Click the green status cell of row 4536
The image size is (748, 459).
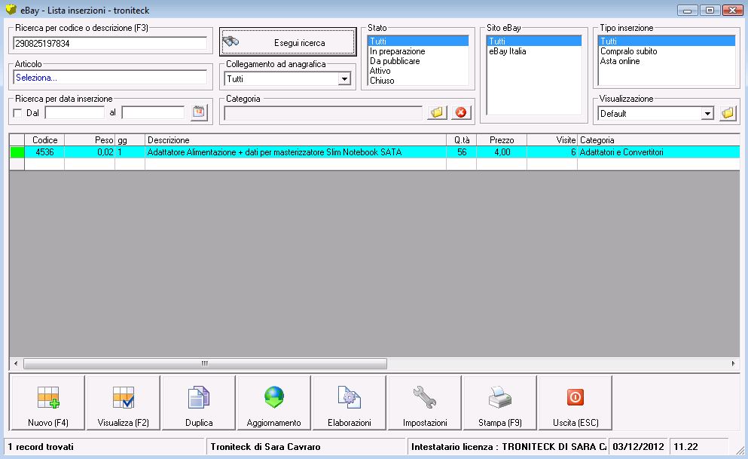(17, 152)
